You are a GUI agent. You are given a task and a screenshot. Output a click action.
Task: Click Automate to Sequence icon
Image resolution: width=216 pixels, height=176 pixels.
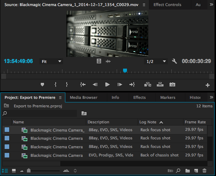170,171
